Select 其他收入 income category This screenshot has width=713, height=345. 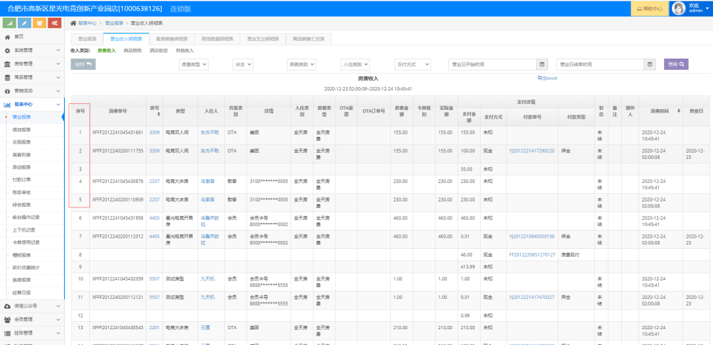(x=185, y=51)
